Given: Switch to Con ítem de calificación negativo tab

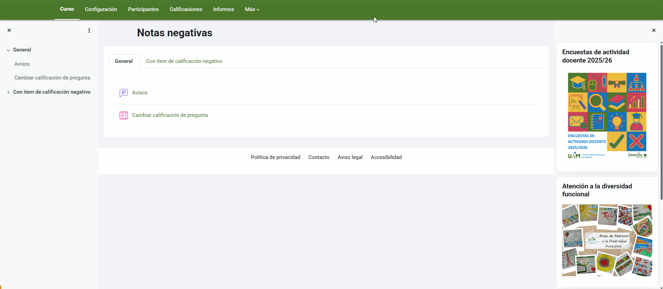Looking at the screenshot, I should pos(184,61).
